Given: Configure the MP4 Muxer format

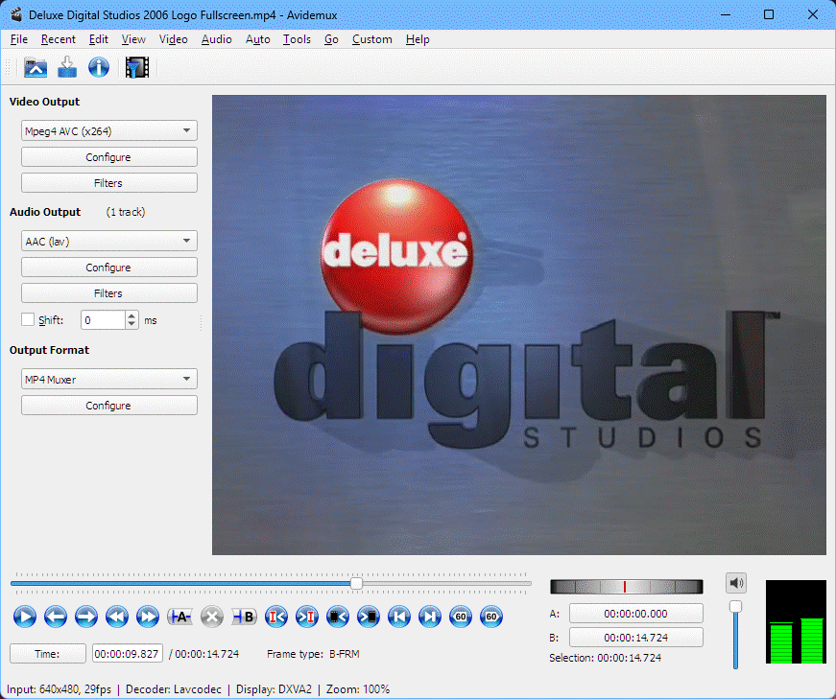Looking at the screenshot, I should pyautogui.click(x=108, y=405).
